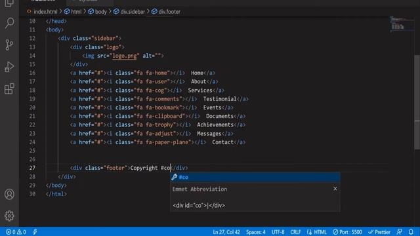Click Events text on line 20
The height and width of the screenshot is (236, 420).
[x=212, y=108]
